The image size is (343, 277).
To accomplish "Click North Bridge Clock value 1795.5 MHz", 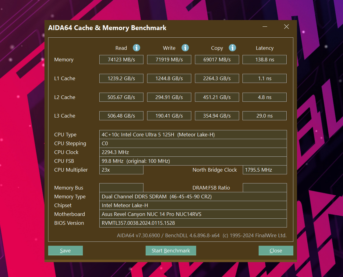I will (x=265, y=170).
